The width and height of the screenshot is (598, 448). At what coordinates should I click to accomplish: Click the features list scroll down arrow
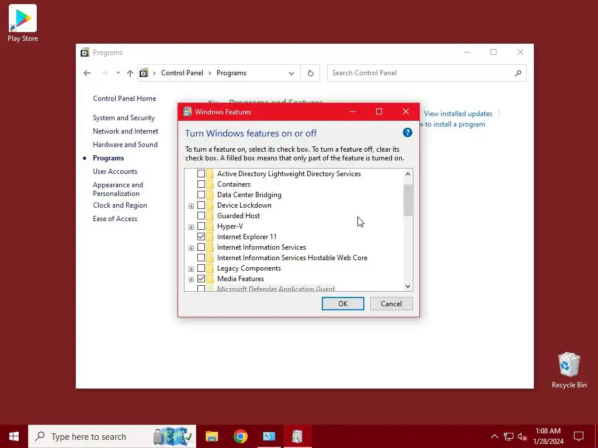[x=408, y=286]
